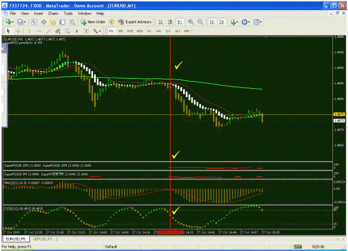This screenshot has width=348, height=251.
Task: Zoom out of the chart
Action: tap(200, 22)
